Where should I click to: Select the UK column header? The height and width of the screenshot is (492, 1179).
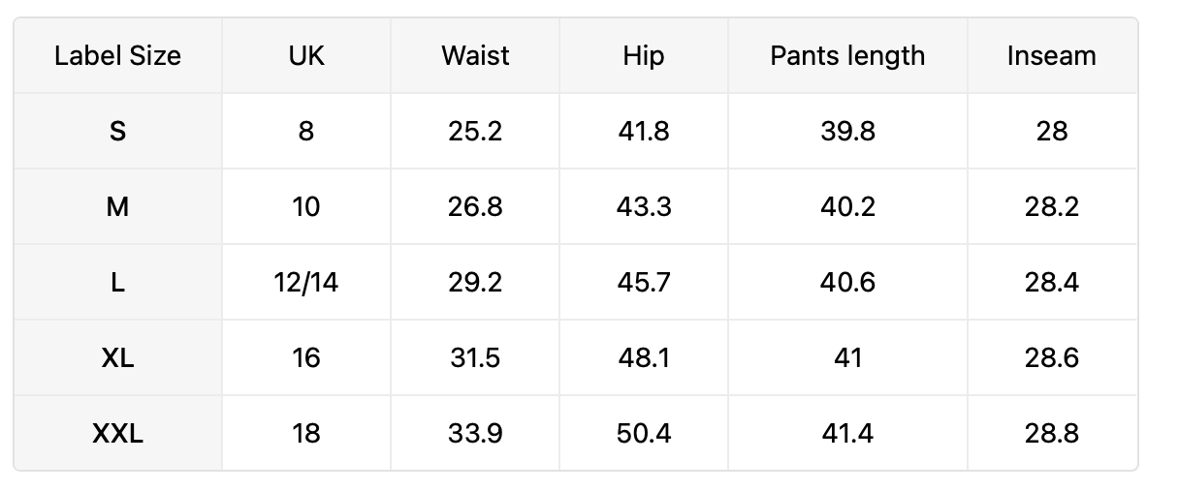[x=306, y=55]
